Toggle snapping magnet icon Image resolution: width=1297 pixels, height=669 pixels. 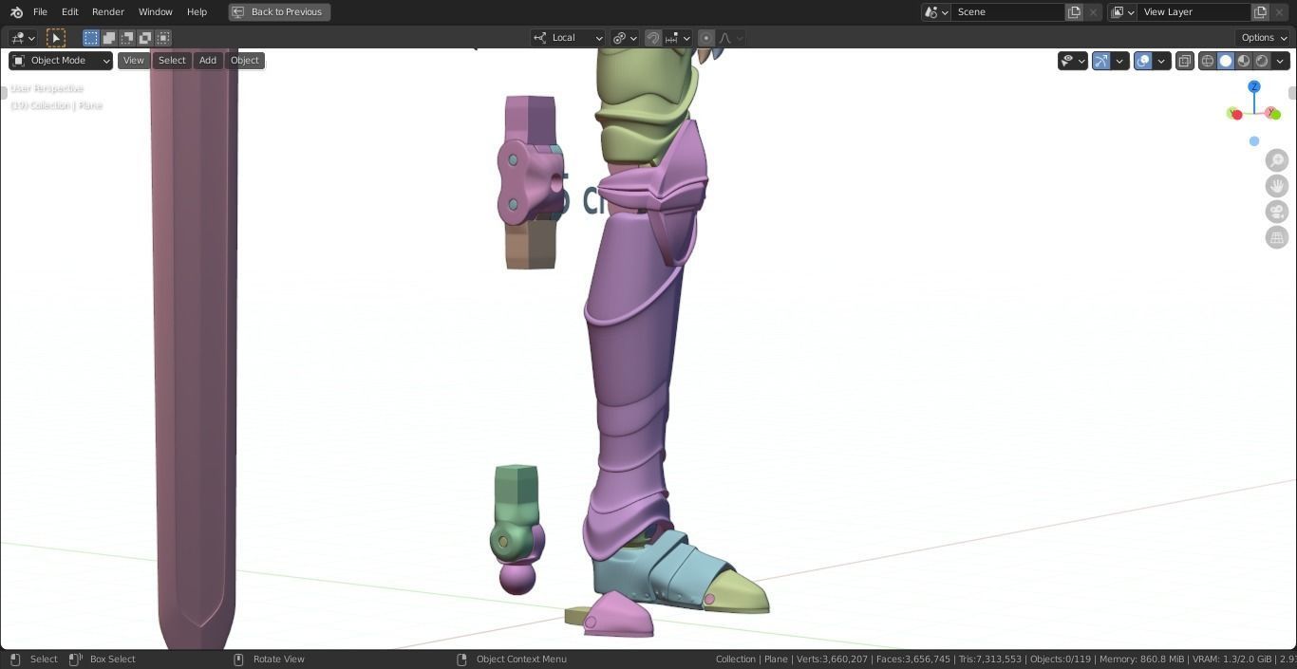(653, 38)
